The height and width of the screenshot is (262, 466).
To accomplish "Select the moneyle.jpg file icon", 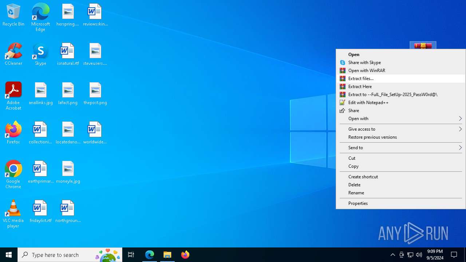I will (68, 172).
